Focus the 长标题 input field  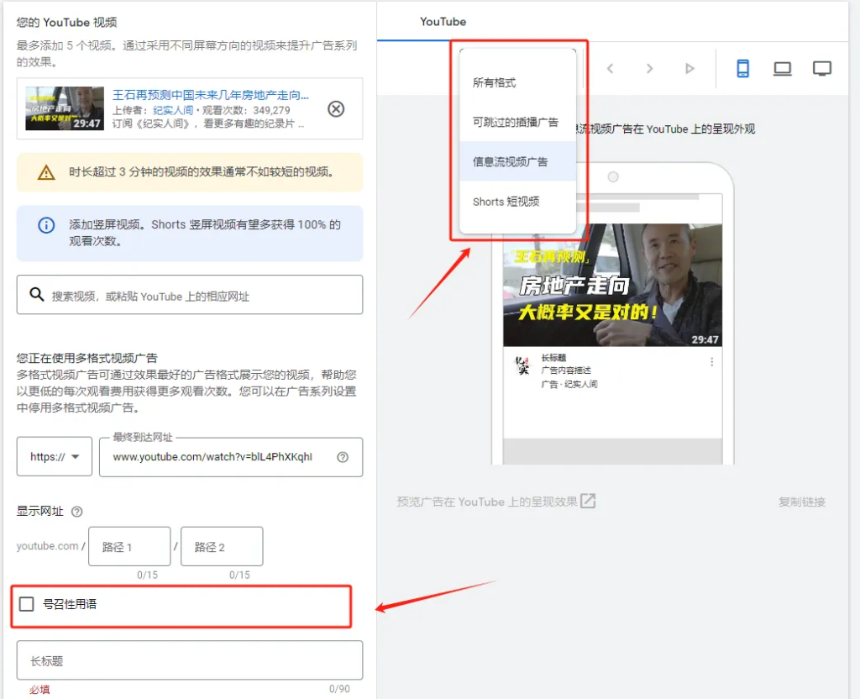[190, 660]
